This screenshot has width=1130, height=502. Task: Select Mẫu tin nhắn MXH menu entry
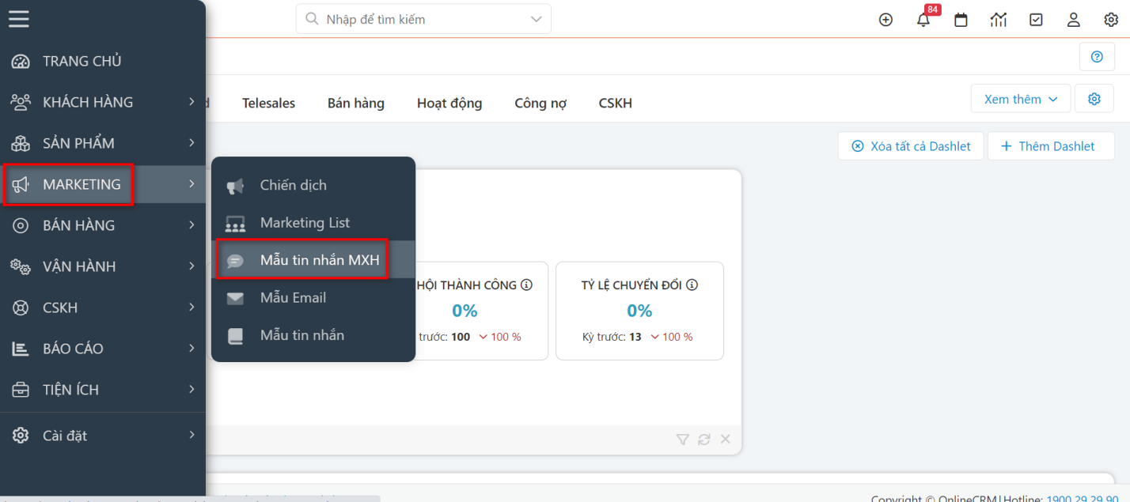320,259
